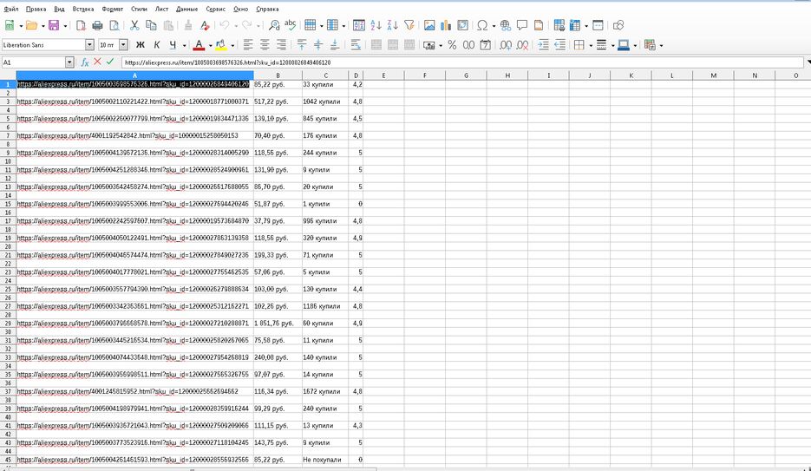Image resolution: width=811 pixels, height=471 pixels.
Task: Open font color dropdown arrow
Action: pyautogui.click(x=210, y=45)
